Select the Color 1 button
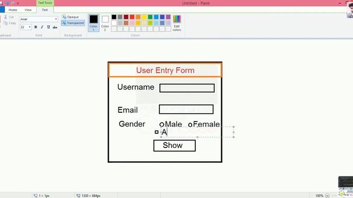Screen dimensions: 353x198 click(x=93, y=23)
